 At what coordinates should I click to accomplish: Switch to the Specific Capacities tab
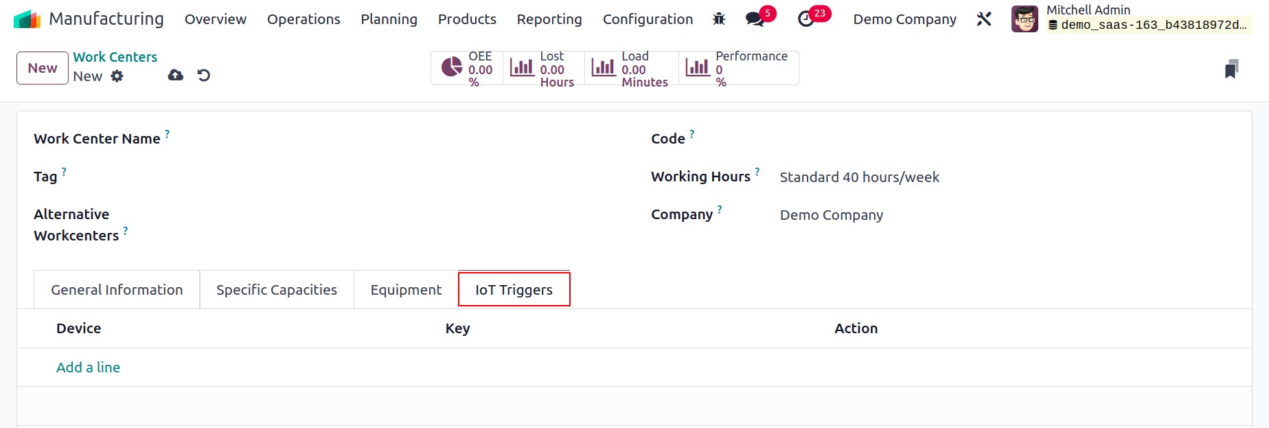pyautogui.click(x=277, y=290)
